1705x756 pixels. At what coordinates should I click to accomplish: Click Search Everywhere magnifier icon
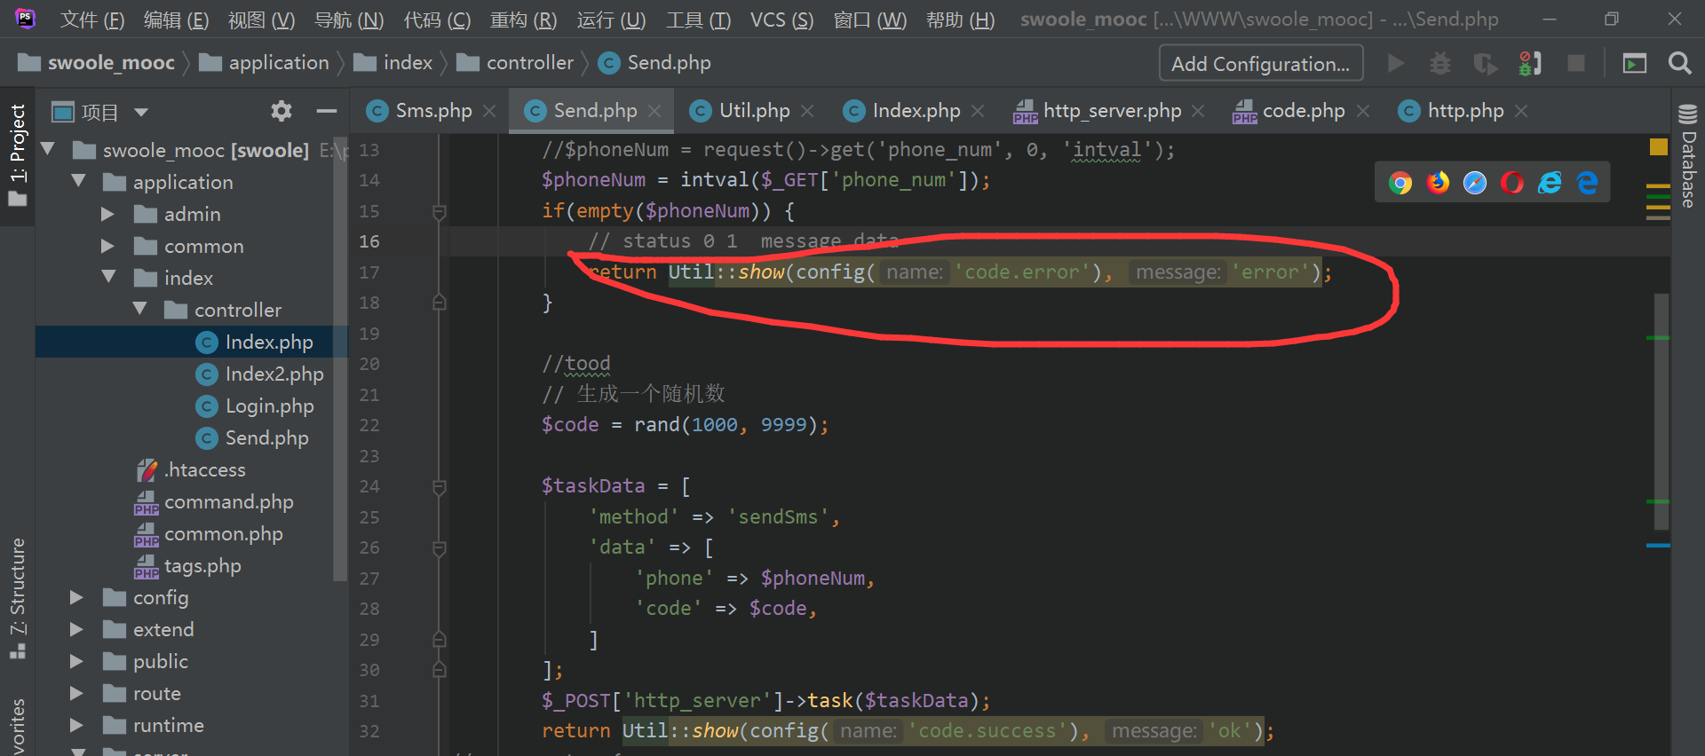[x=1679, y=63]
